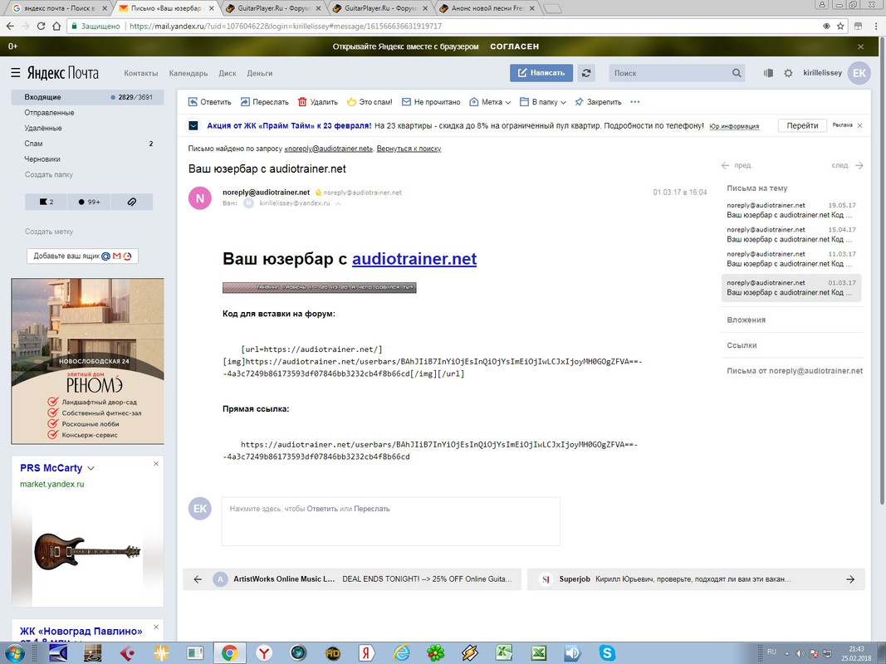Open Календарь in top navigation
Screen dimensions: 886x664
click(188, 73)
